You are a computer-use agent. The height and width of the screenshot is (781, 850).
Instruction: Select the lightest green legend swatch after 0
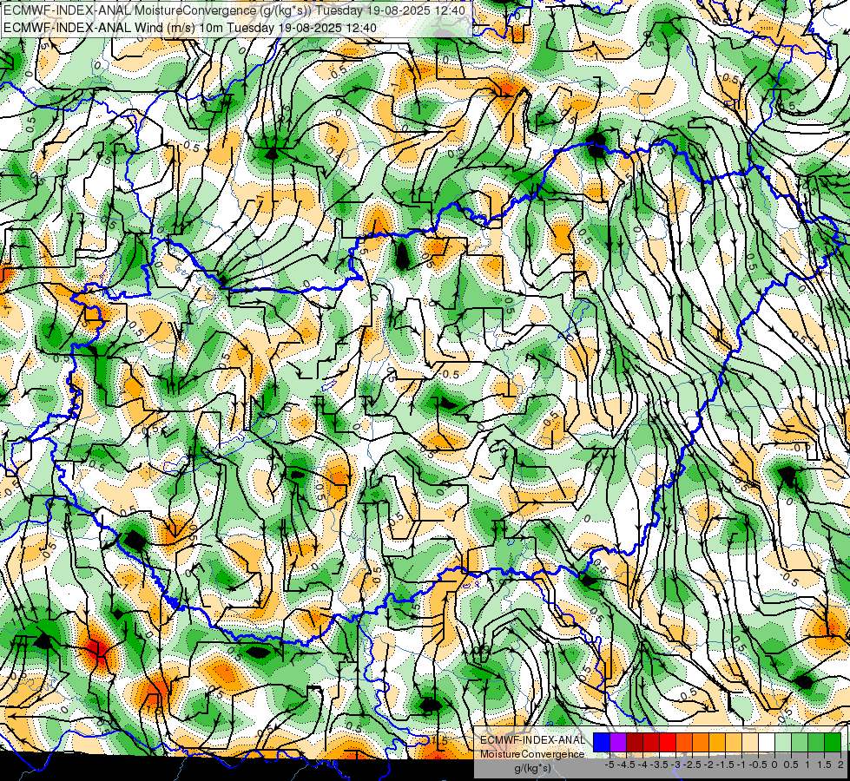pos(783,743)
